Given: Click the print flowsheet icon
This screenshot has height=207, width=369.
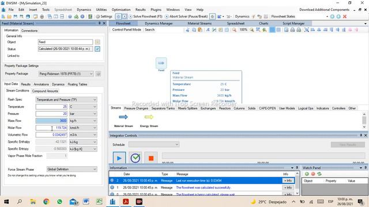Looking at the screenshot, I should [x=292, y=30].
